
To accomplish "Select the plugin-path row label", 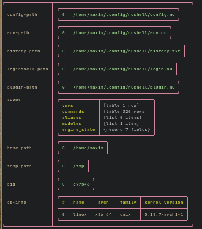I will coord(22,88).
